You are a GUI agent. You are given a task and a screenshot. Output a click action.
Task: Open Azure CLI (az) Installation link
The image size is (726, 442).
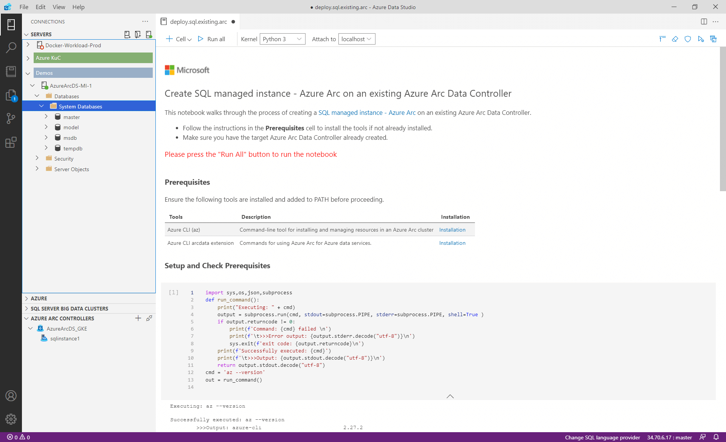[x=452, y=230]
